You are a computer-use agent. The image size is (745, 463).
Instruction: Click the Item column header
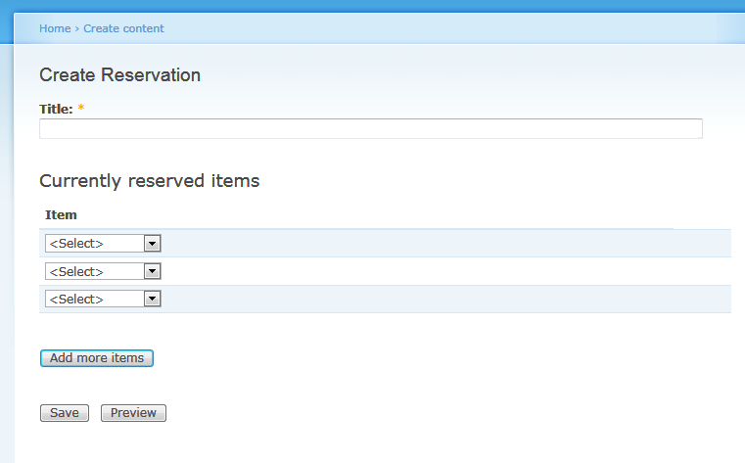(61, 214)
